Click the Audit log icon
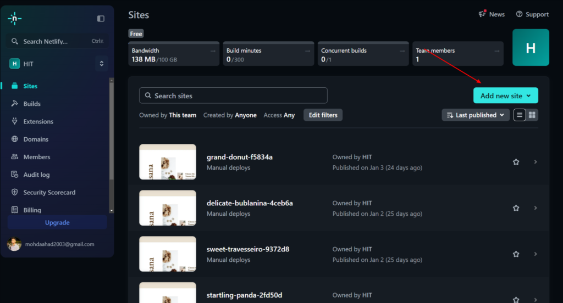This screenshot has height=303, width=563. pos(14,174)
